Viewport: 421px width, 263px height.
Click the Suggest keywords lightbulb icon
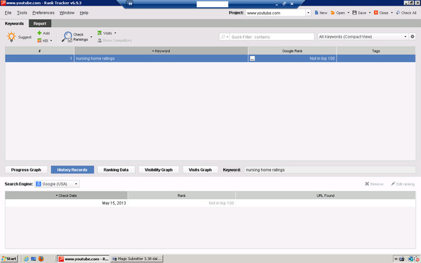point(11,37)
